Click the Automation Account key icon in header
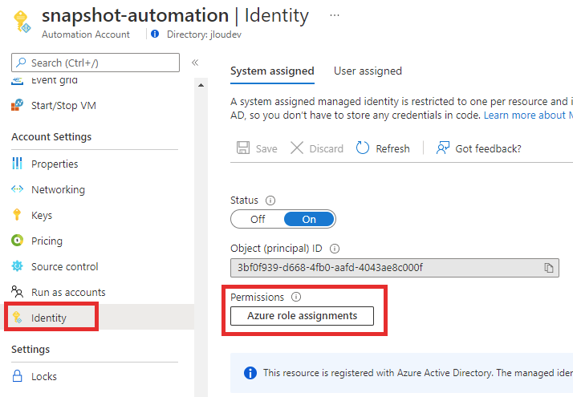The image size is (573, 397). (22, 22)
